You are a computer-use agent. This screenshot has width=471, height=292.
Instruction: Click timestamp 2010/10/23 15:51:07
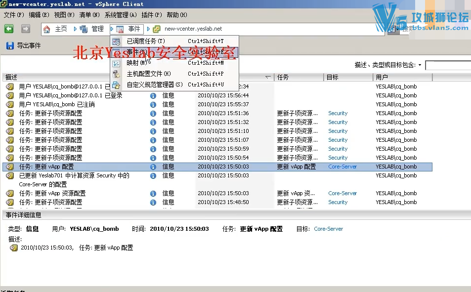[x=223, y=140]
